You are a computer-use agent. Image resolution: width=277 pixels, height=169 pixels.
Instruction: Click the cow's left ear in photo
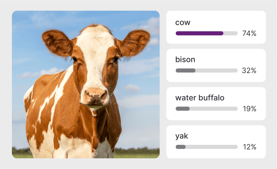point(56,43)
